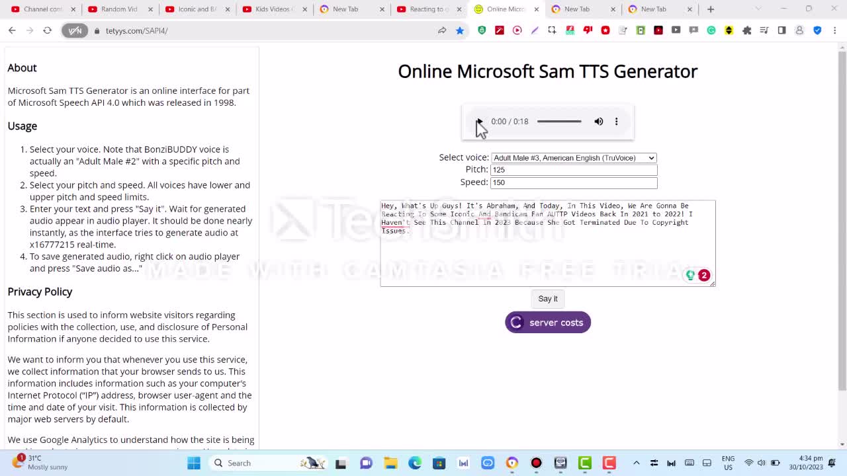Open File Explorer from taskbar
Viewport: 847px width, 476px height.
pos(390,463)
